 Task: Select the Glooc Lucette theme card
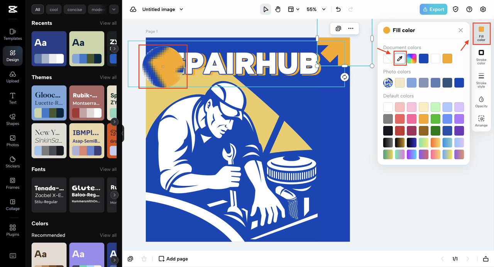click(x=49, y=103)
